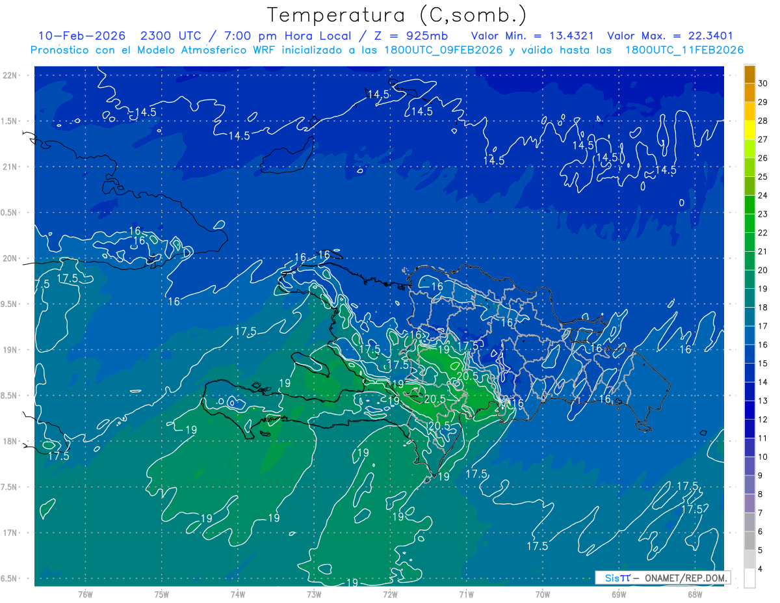Click the "18N" latitude axis label
Screen dimensions: 780x603
[x=10, y=442]
